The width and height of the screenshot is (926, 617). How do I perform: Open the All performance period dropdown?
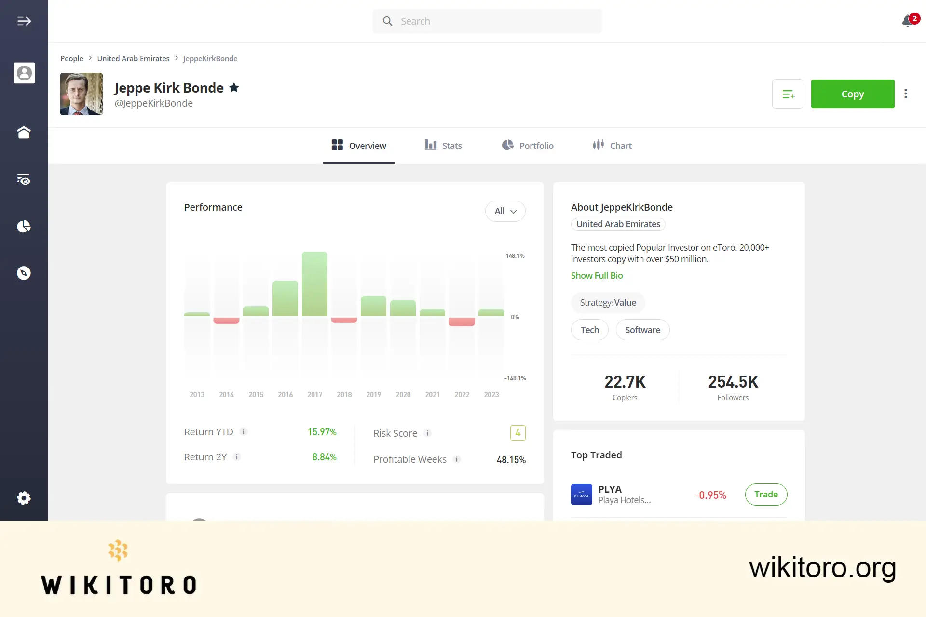click(x=505, y=211)
